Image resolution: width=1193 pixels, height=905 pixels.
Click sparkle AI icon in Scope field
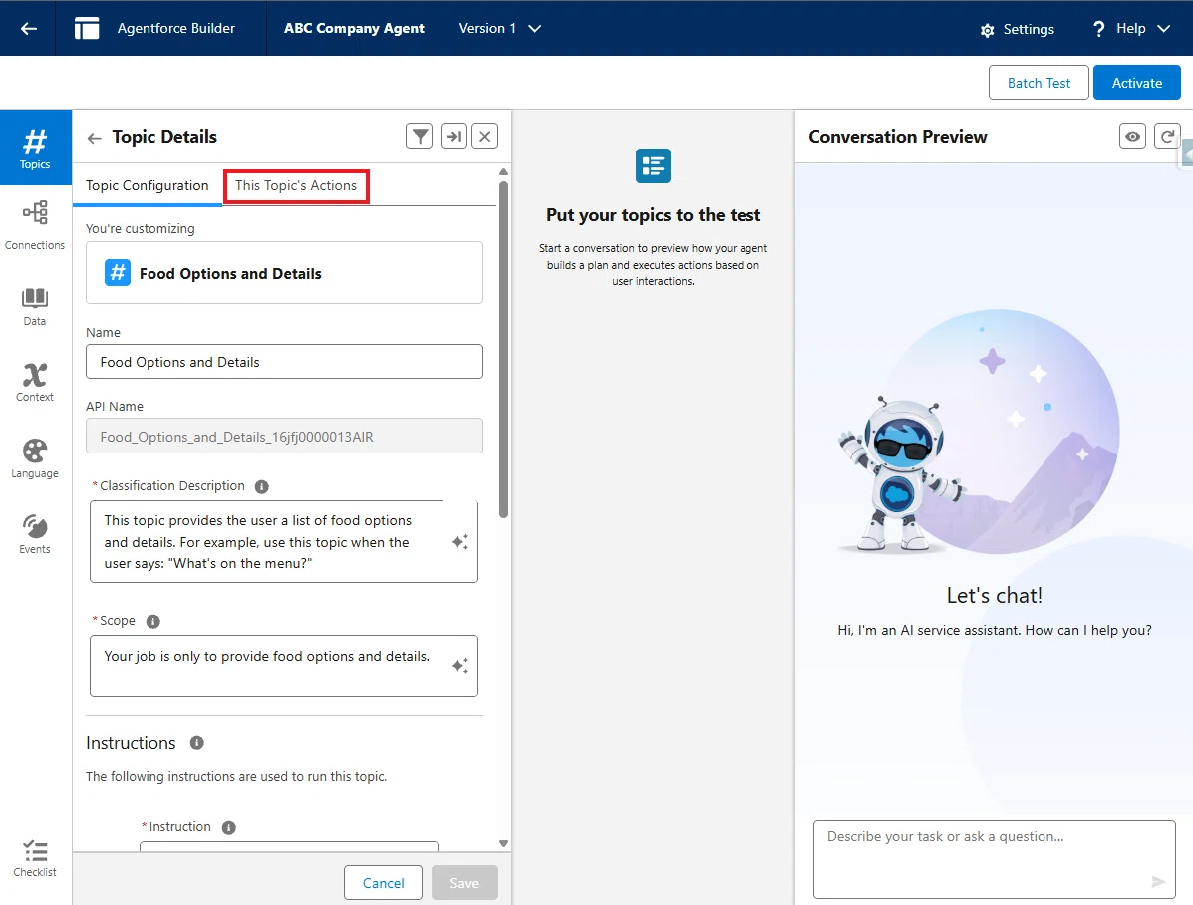coord(460,665)
